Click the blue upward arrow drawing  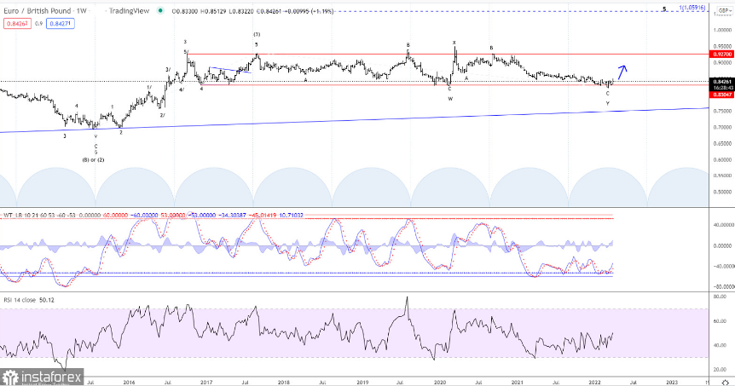click(x=622, y=72)
